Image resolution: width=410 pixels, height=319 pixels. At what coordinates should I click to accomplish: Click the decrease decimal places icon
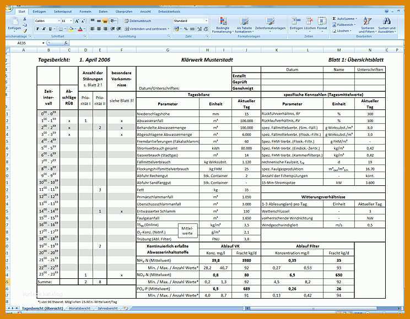(206, 29)
